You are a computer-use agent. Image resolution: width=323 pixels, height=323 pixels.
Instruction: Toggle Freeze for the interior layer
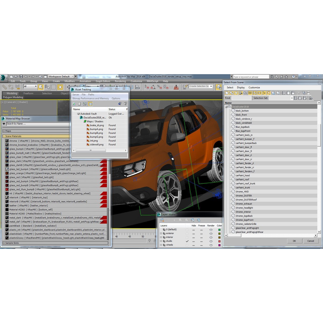coord(202,237)
